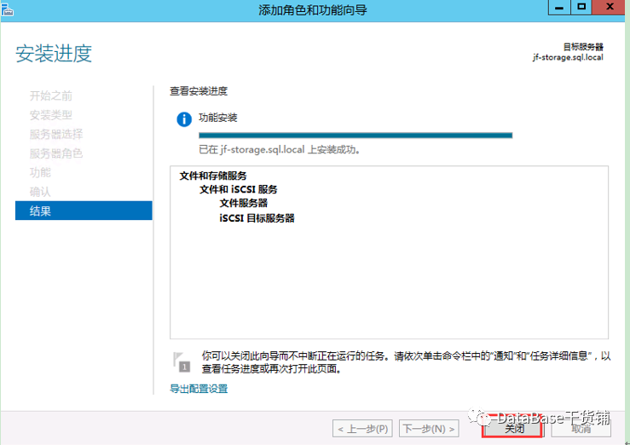Open the 导出配置设置 link
This screenshot has width=630, height=445.
[x=199, y=389]
